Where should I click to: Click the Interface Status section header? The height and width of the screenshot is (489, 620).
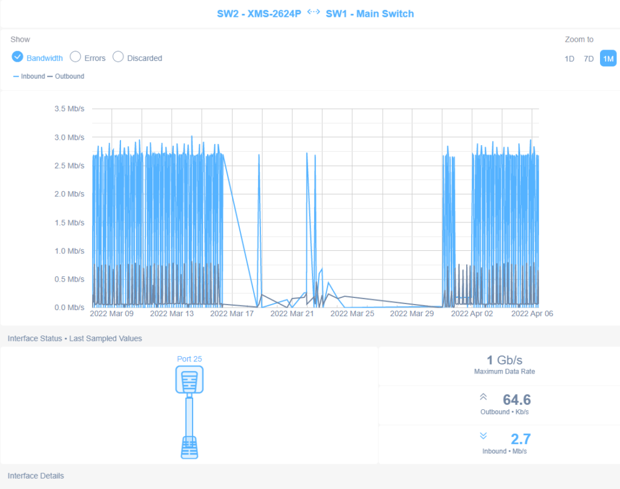(x=74, y=338)
